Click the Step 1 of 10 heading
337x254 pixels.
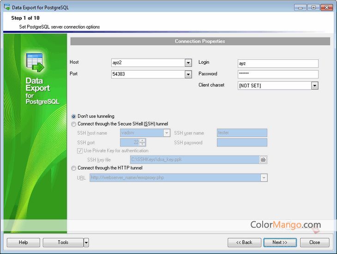25,18
